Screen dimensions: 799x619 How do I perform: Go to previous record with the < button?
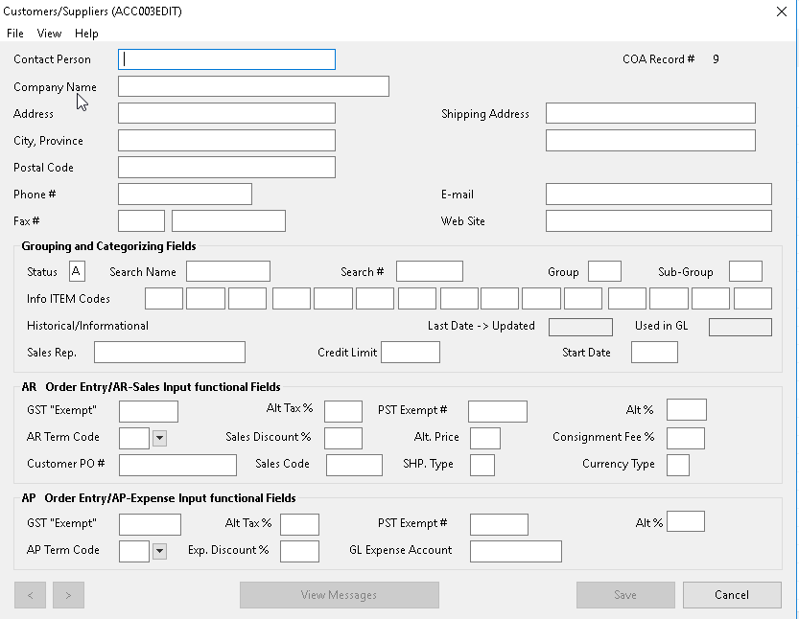click(x=30, y=595)
